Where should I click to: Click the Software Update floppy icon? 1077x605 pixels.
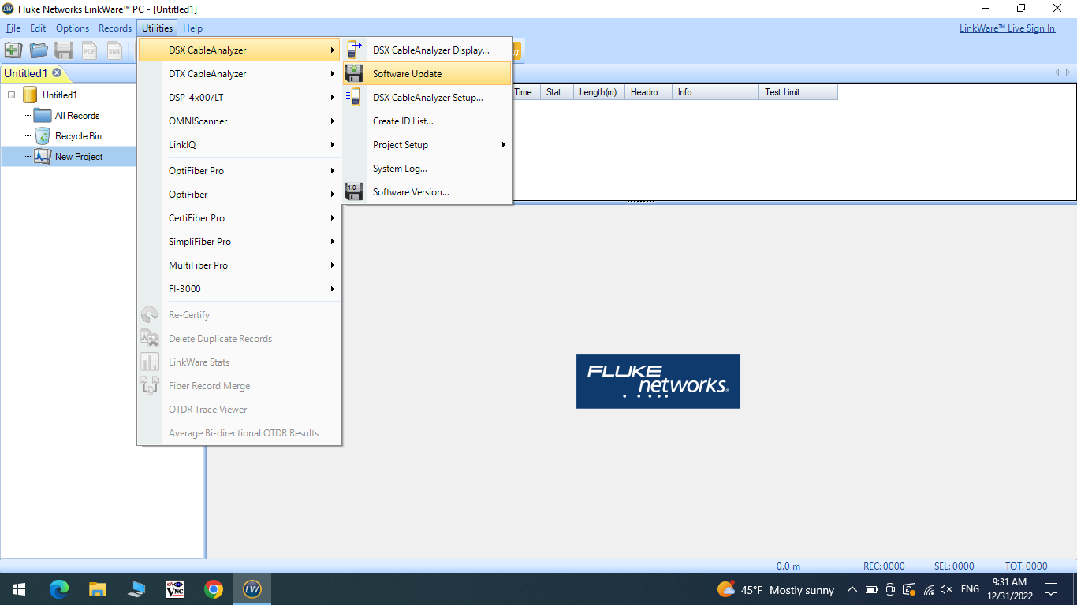[x=354, y=74]
